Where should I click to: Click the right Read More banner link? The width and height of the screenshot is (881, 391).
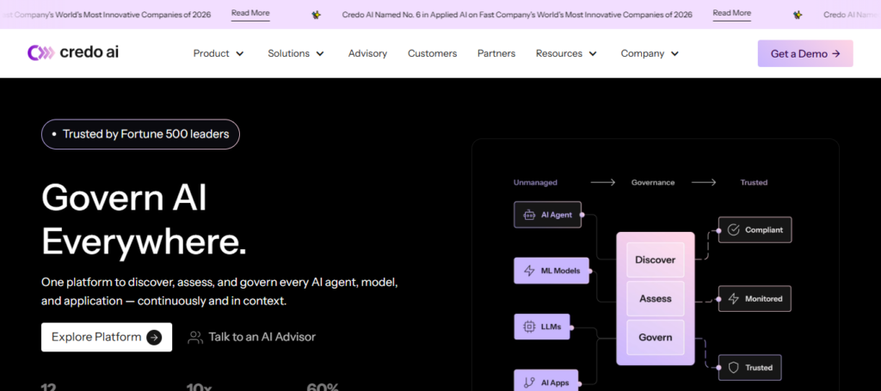pyautogui.click(x=731, y=14)
